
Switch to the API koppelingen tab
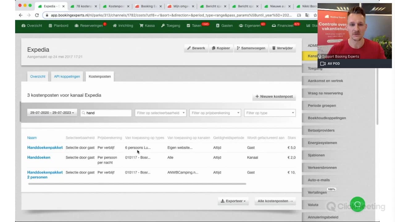click(67, 76)
